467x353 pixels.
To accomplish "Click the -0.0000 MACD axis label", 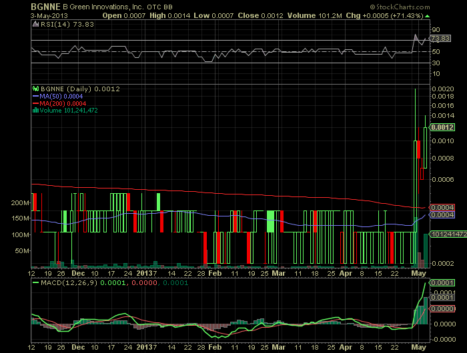I will pyautogui.click(x=443, y=339).
